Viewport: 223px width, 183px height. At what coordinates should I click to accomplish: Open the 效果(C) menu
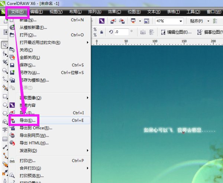coord(114,12)
